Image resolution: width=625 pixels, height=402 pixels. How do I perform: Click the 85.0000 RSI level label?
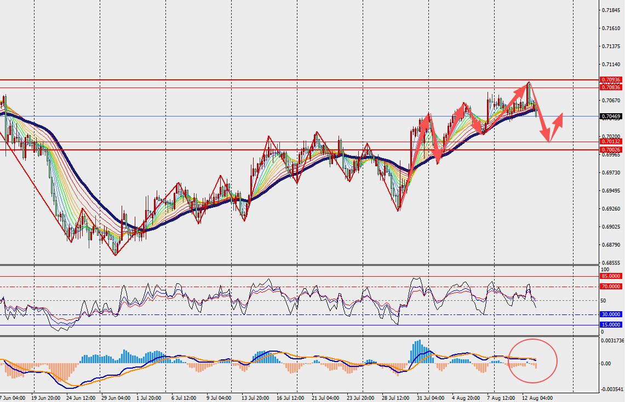[x=611, y=276]
